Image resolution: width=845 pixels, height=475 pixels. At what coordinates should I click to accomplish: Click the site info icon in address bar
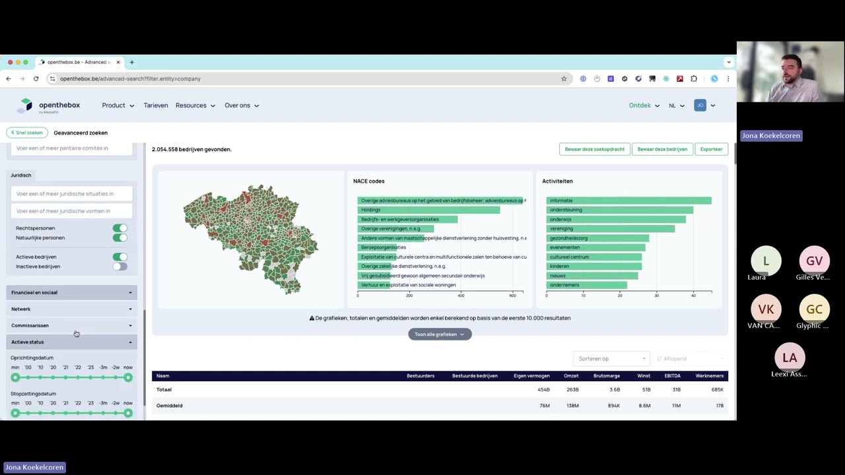52,79
